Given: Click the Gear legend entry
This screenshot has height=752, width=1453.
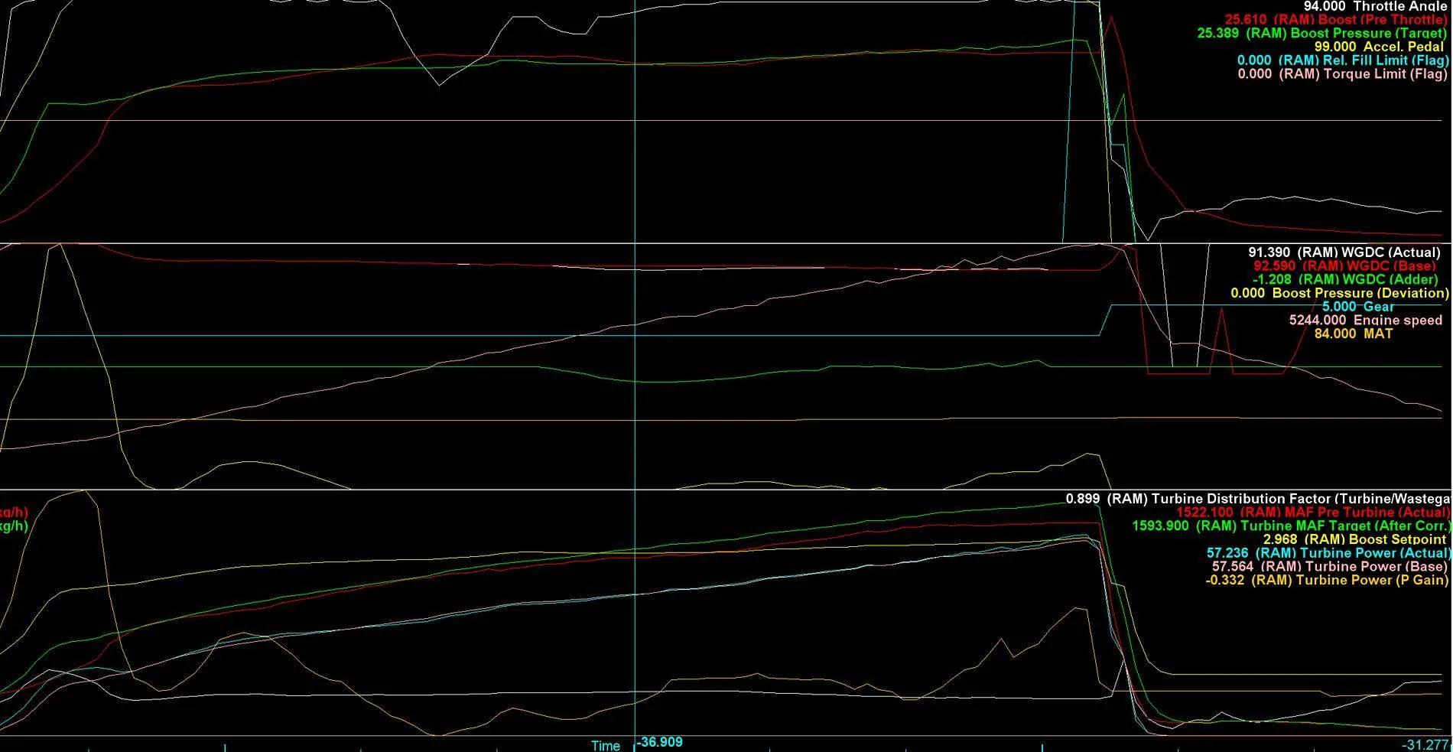Looking at the screenshot, I should (x=1358, y=307).
